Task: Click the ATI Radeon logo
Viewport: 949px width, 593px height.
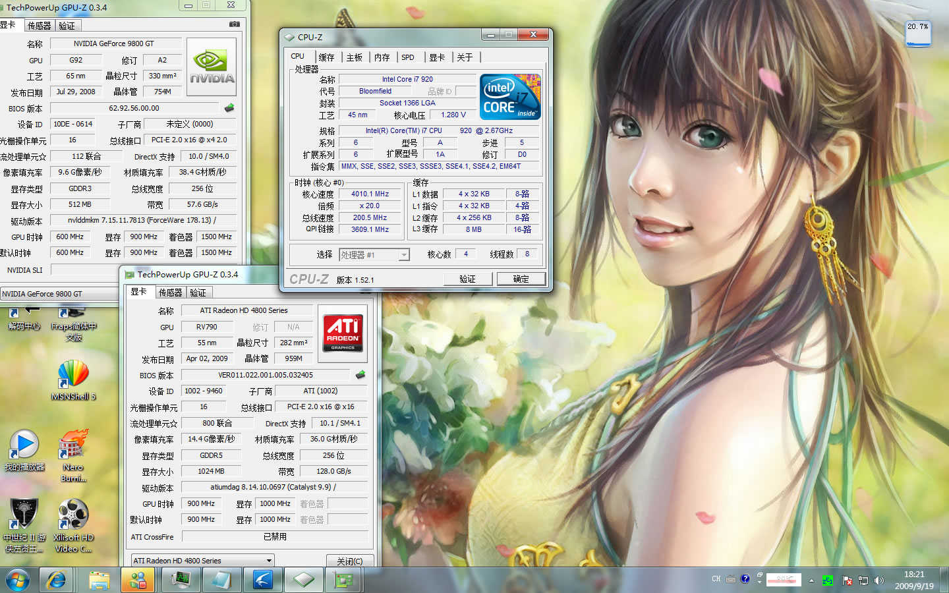Action: coord(343,334)
